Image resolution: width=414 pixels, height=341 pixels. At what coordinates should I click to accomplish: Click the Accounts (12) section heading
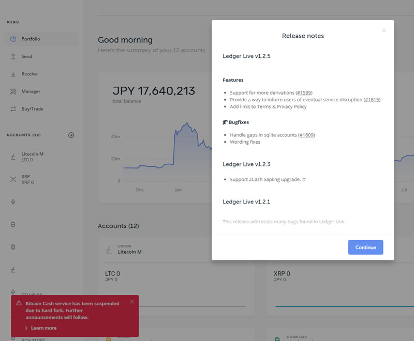[x=119, y=226]
